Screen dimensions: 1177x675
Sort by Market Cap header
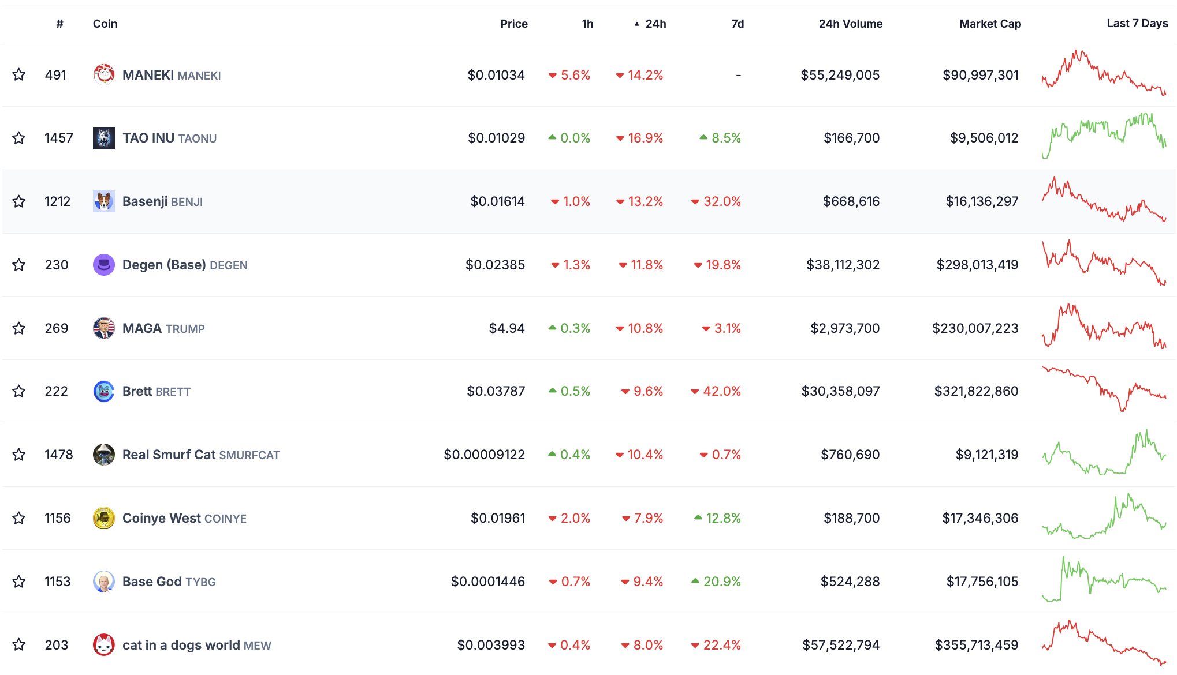point(990,24)
